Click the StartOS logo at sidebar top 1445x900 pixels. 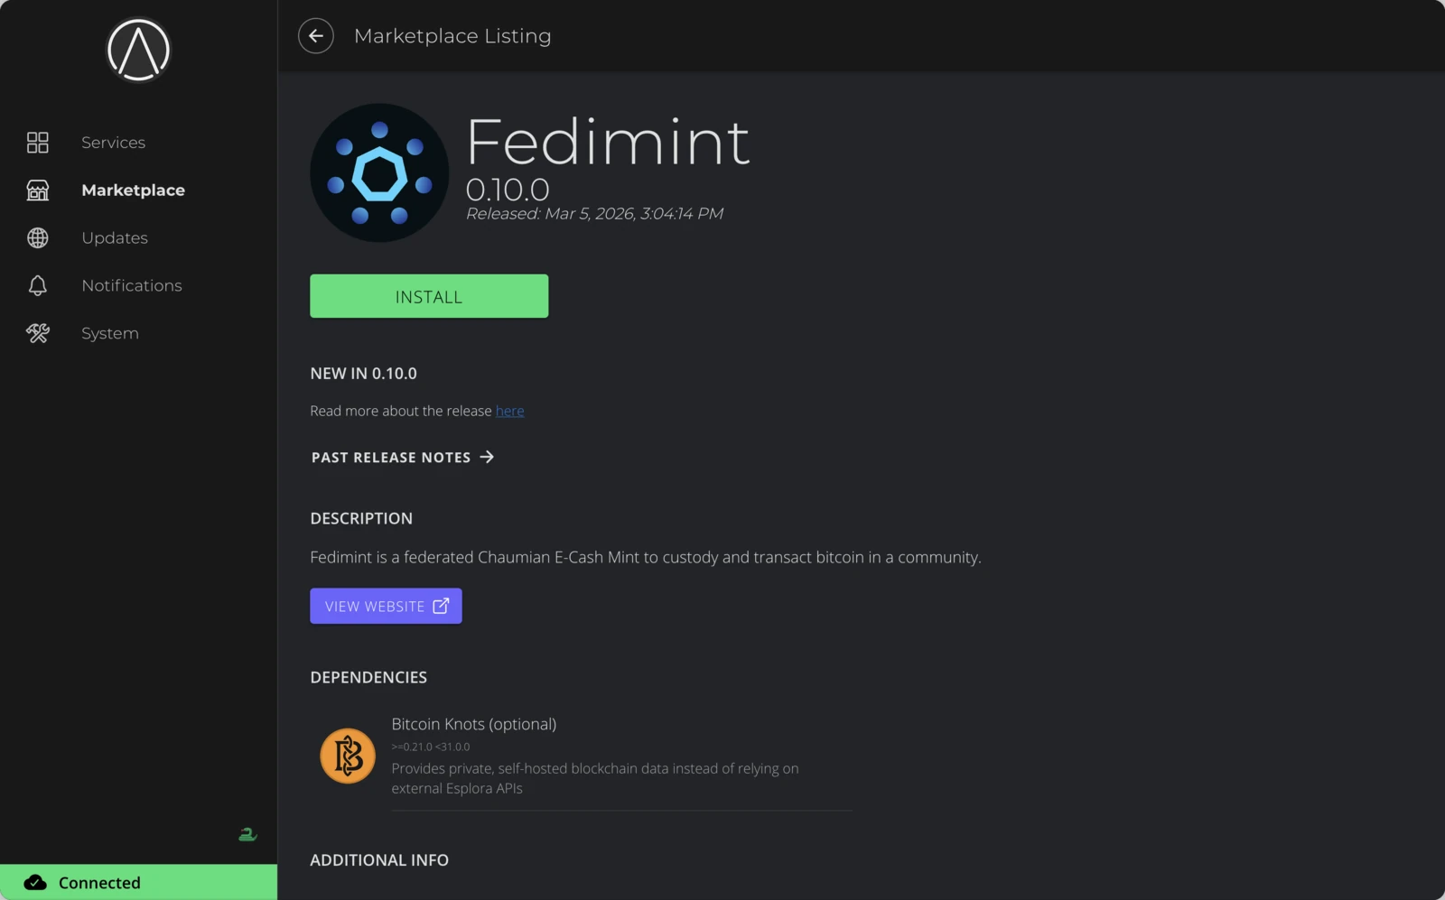[137, 50]
